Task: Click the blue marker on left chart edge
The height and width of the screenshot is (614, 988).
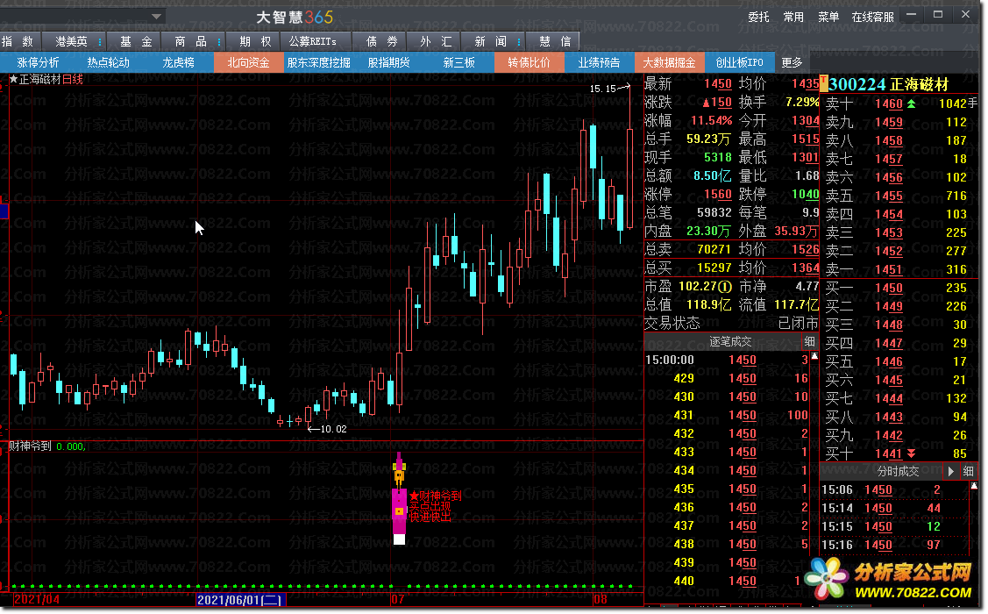Action: click(4, 211)
